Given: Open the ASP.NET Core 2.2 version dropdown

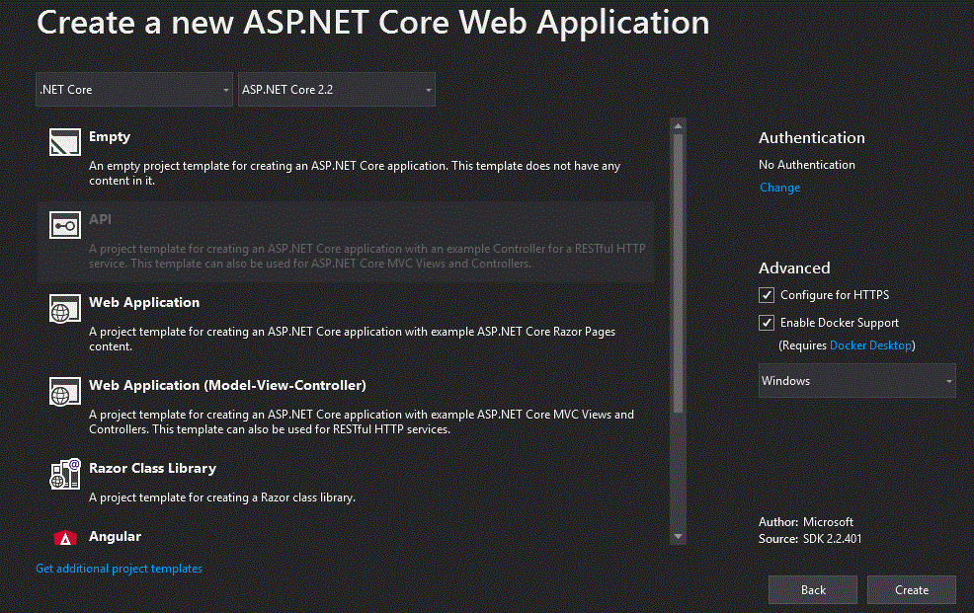Looking at the screenshot, I should (x=336, y=89).
